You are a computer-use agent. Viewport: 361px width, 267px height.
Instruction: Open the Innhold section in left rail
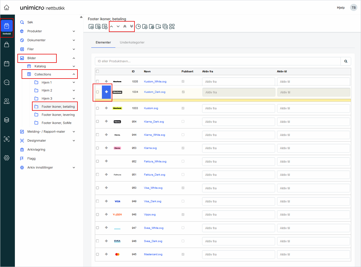[7, 28]
